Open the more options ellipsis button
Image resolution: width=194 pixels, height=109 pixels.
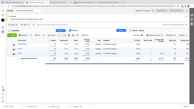[187, 11]
